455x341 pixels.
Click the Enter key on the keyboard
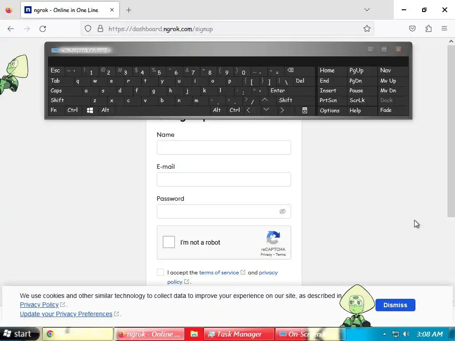[291, 91]
